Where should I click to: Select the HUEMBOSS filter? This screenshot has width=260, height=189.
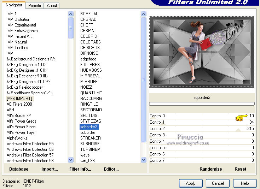click(x=91, y=70)
